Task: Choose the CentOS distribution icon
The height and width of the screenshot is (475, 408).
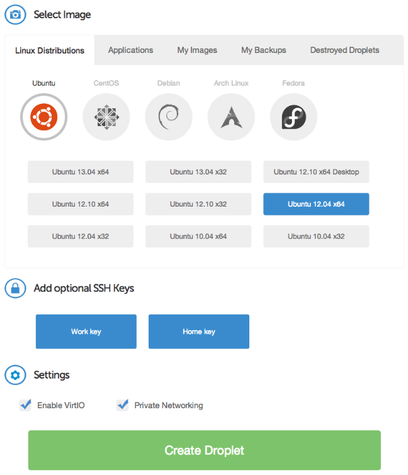Action: point(106,117)
